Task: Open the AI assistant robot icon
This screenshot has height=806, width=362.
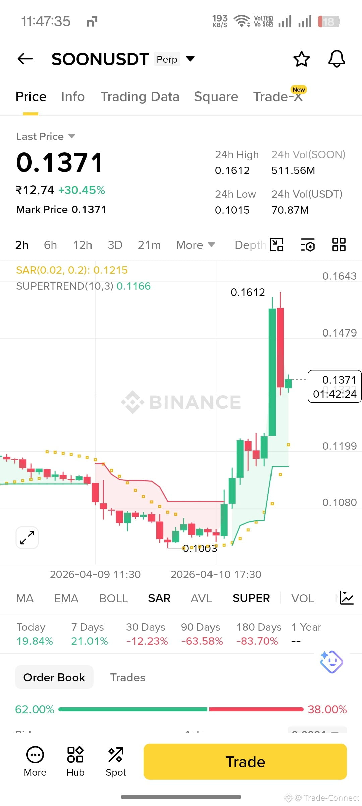Action: [331, 662]
